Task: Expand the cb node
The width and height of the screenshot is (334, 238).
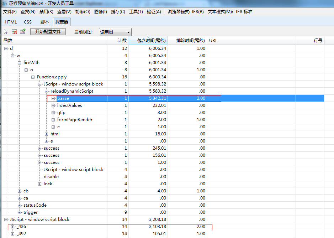Action: tap(19, 191)
